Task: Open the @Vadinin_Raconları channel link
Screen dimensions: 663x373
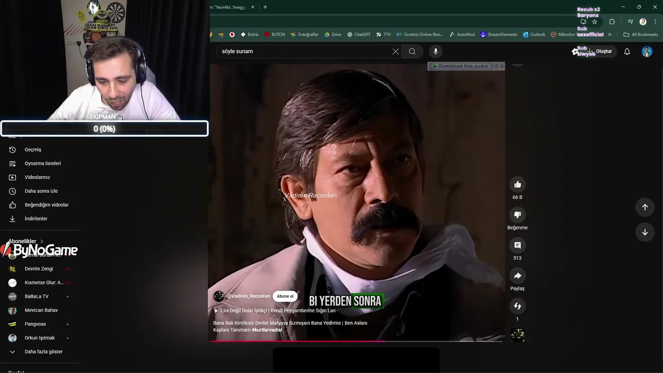Action: click(249, 296)
